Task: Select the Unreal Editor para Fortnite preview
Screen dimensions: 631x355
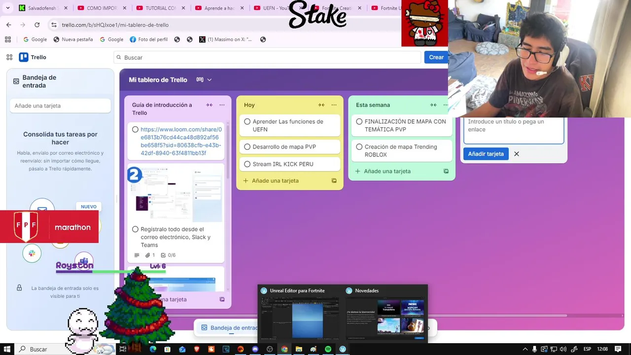Action: click(300, 313)
